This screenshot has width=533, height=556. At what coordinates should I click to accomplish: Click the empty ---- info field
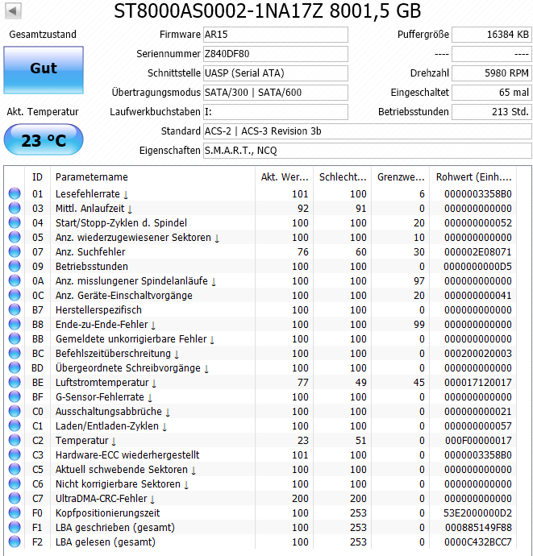[492, 54]
